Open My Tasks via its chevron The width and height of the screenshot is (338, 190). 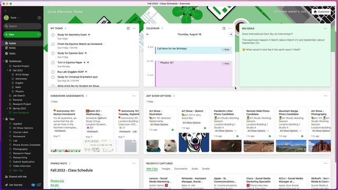coord(65,28)
